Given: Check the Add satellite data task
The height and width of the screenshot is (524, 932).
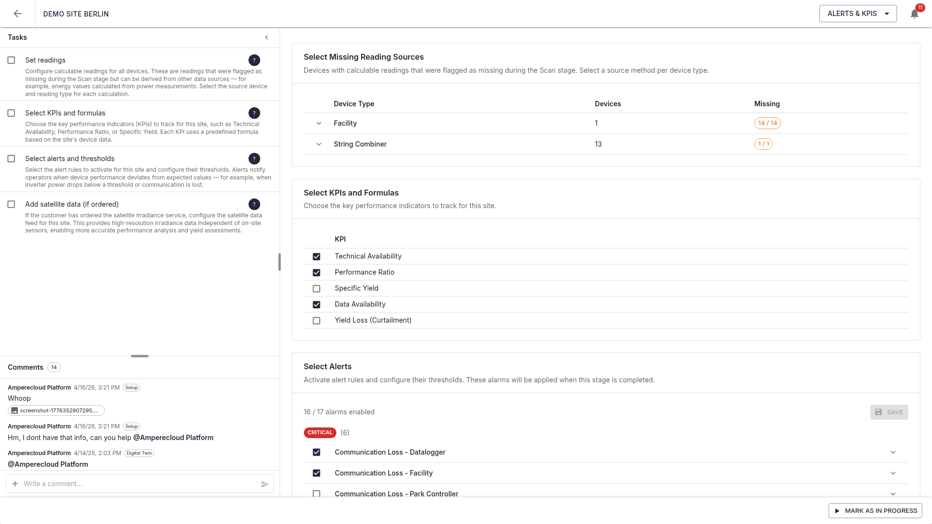Looking at the screenshot, I should pos(11,204).
